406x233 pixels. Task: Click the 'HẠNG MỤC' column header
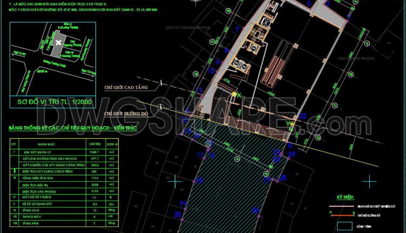(x=46, y=144)
